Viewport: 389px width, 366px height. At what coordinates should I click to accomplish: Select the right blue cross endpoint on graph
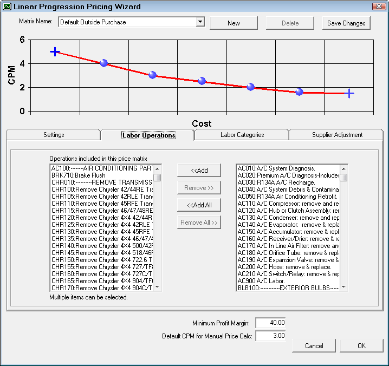(x=349, y=94)
